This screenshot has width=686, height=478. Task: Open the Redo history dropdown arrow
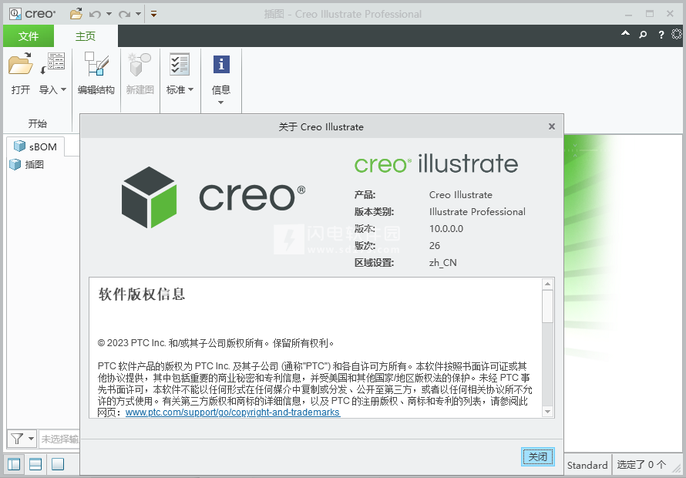coord(138,14)
